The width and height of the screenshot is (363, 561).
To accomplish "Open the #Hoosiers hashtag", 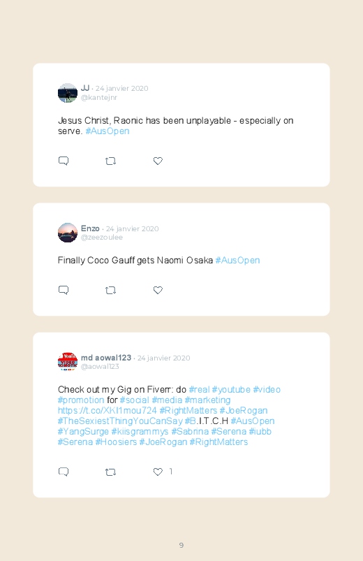I will click(116, 442).
